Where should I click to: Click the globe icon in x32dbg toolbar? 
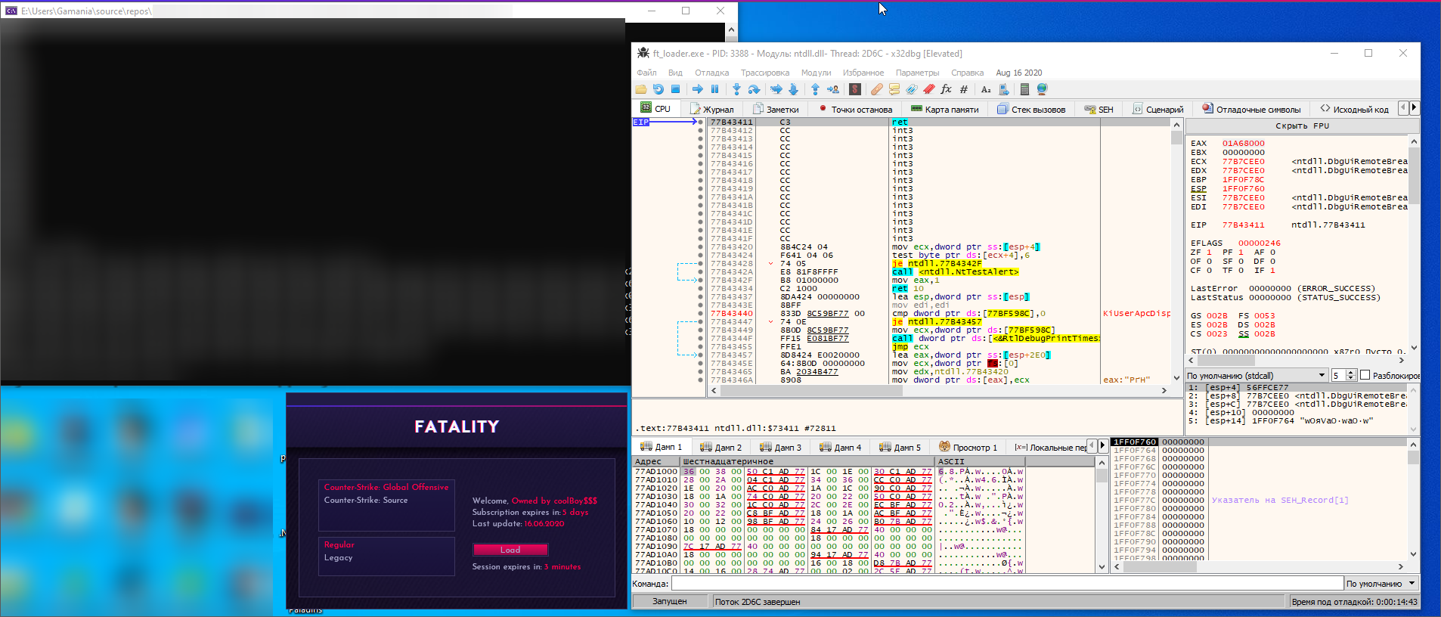point(1042,89)
